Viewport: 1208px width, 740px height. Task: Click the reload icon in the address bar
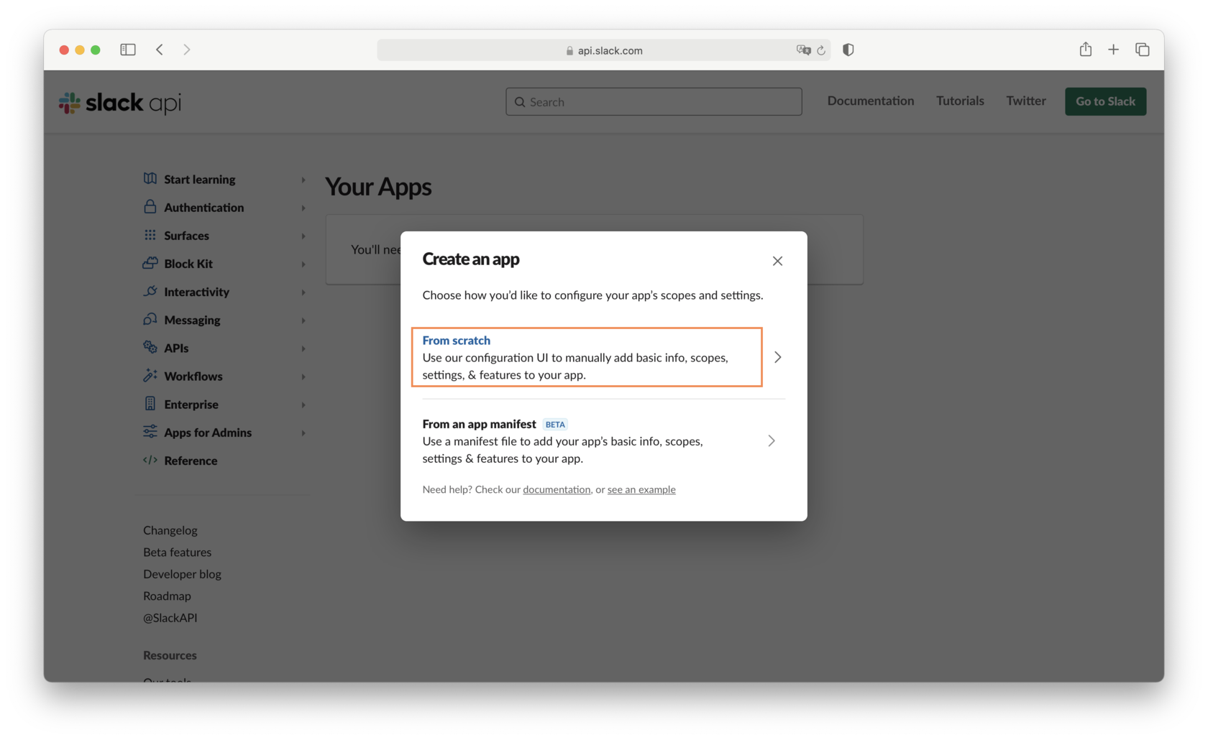(x=822, y=50)
